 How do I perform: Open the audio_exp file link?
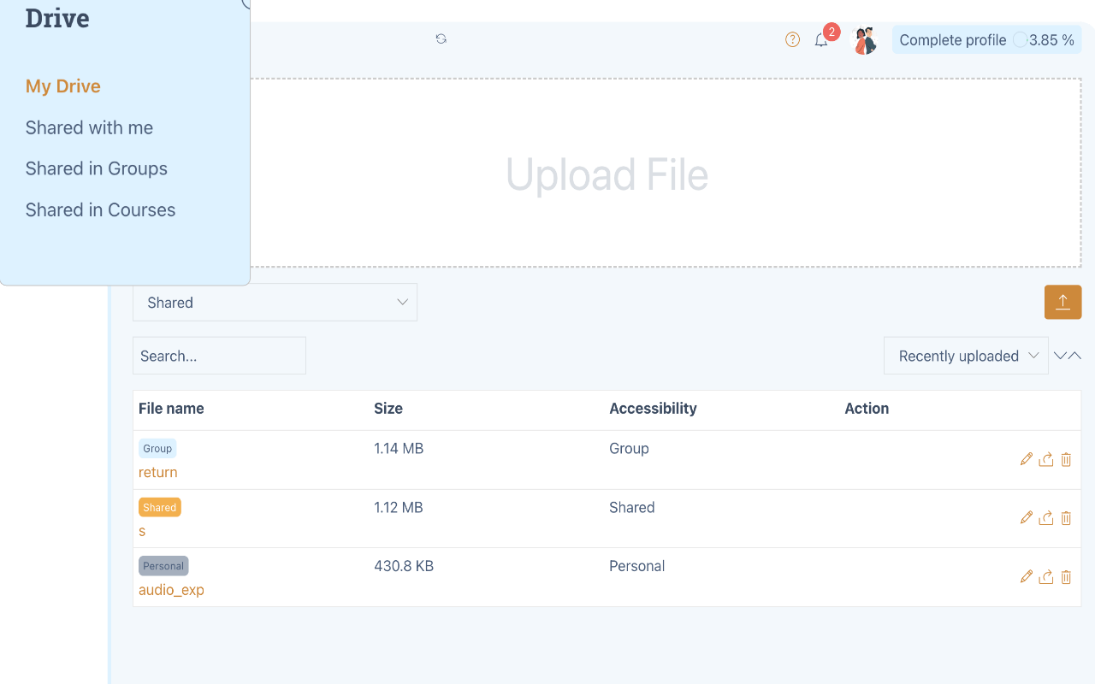171,590
